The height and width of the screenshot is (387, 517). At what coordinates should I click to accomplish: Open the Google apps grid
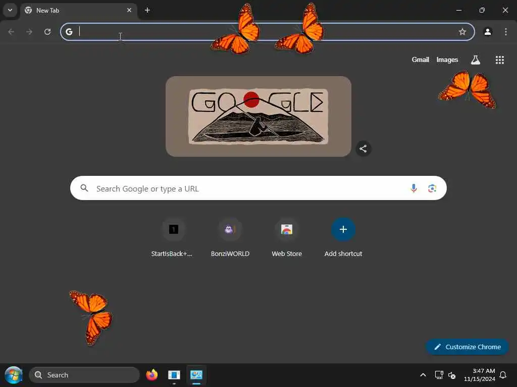point(499,59)
